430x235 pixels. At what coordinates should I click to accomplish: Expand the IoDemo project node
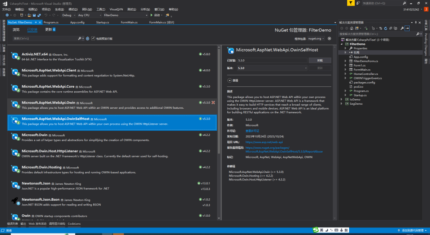[341, 100]
